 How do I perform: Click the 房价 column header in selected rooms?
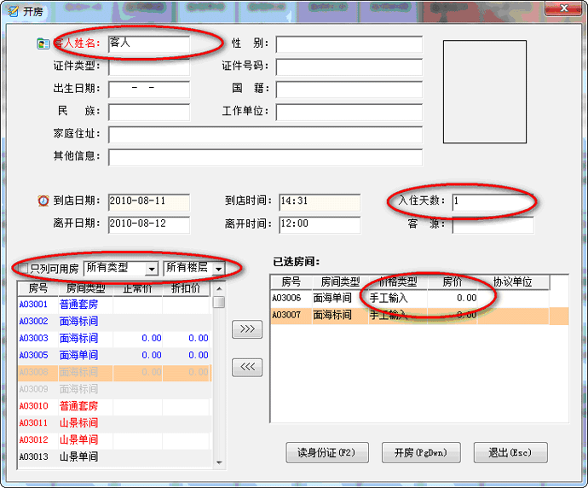(x=453, y=282)
